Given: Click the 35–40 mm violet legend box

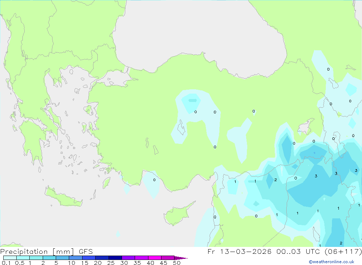Looking at the screenshot, I should [142, 258].
